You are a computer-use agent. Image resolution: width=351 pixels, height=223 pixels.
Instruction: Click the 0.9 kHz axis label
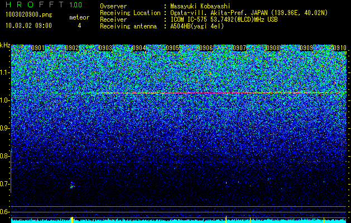pyautogui.click(x=4, y=128)
